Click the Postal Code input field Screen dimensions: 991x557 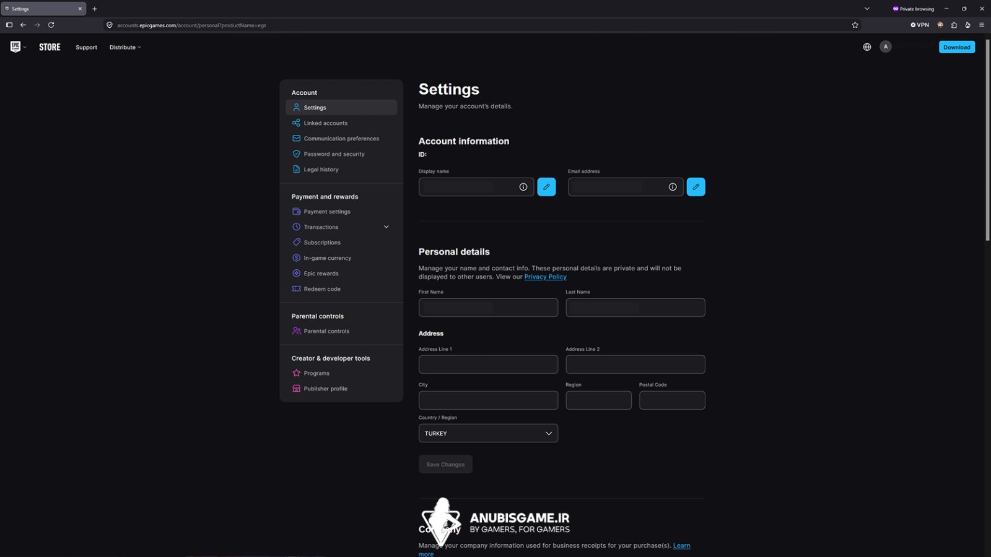coord(672,400)
